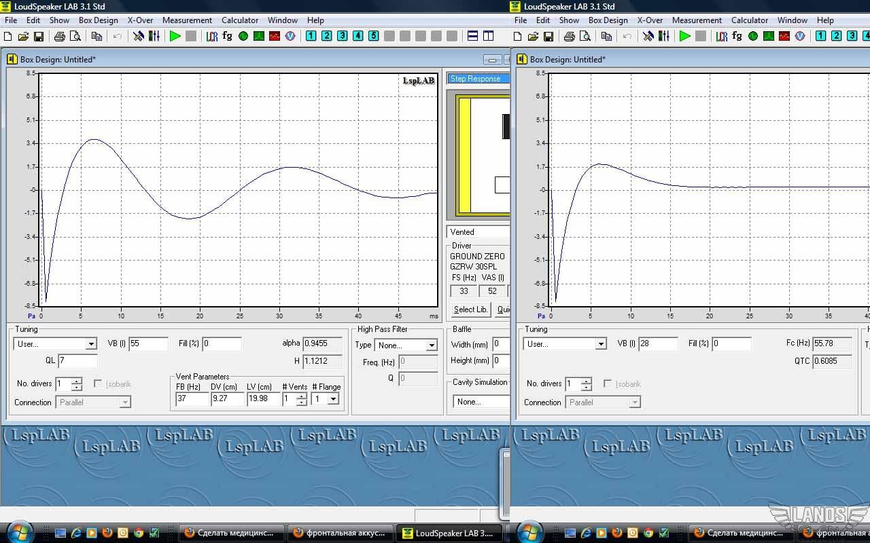Open mixer sliders icon in left window toolbar
This screenshot has width=870, height=543.
click(154, 36)
